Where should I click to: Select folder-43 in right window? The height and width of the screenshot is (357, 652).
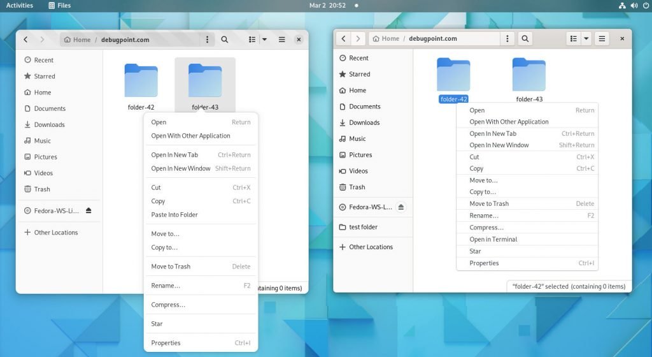[529, 80]
